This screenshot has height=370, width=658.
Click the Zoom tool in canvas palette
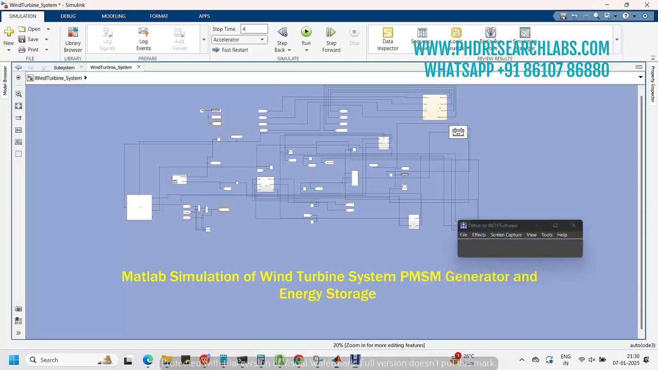click(19, 94)
